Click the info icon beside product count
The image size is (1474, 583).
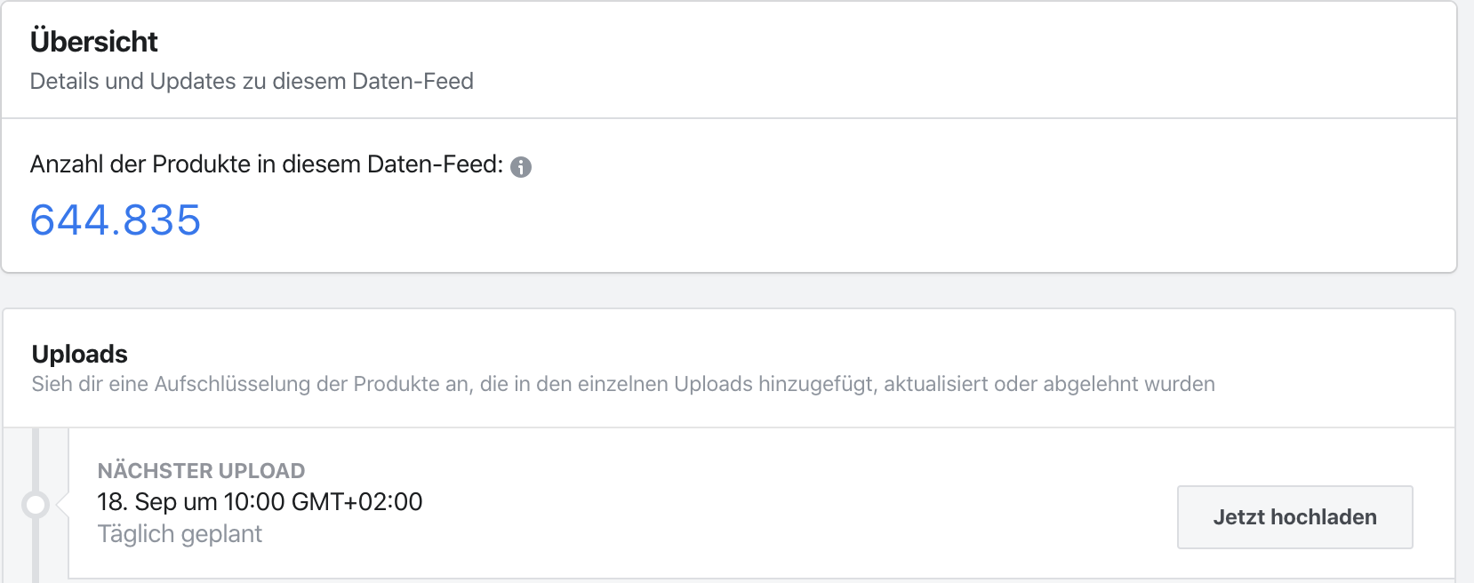(521, 166)
